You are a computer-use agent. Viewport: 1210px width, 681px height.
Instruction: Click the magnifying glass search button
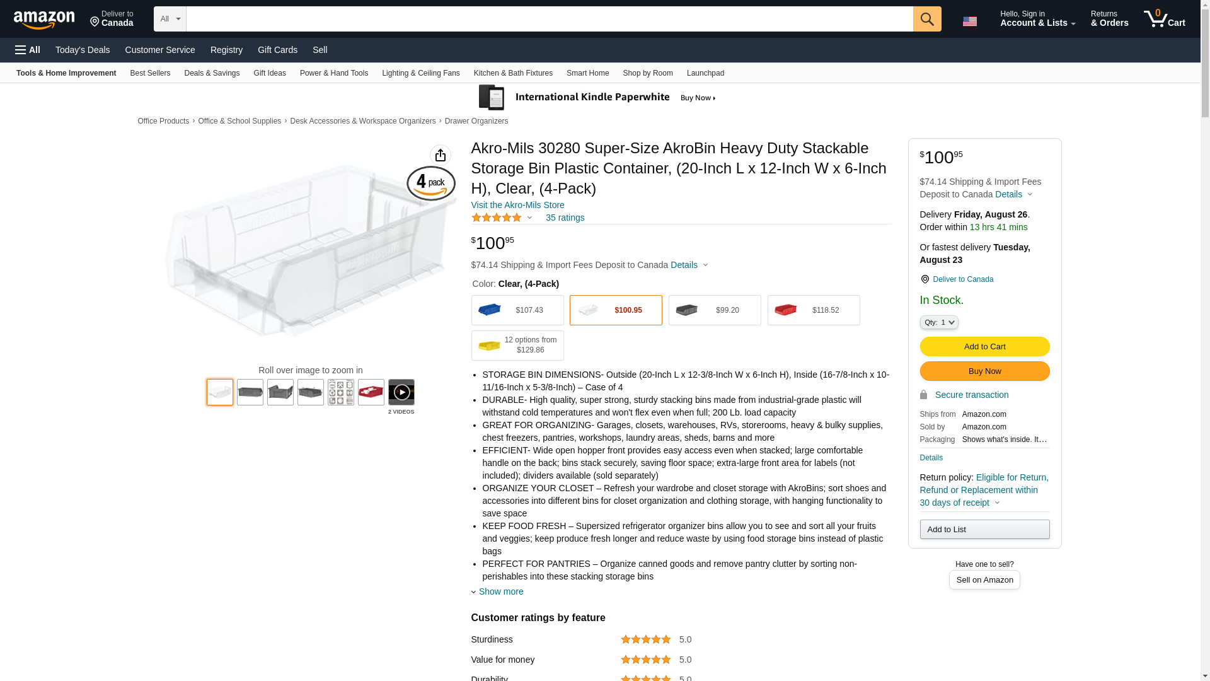(x=926, y=19)
